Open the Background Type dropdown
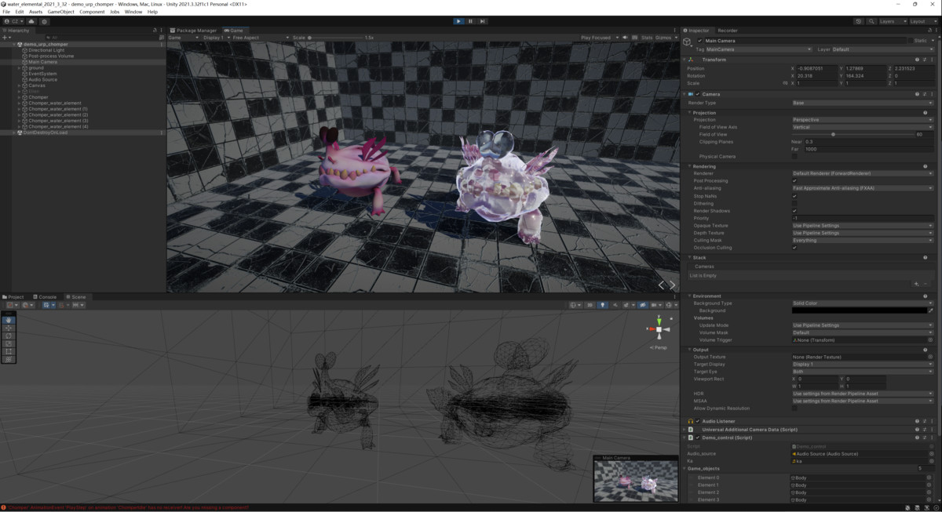The width and height of the screenshot is (942, 512). (862, 303)
